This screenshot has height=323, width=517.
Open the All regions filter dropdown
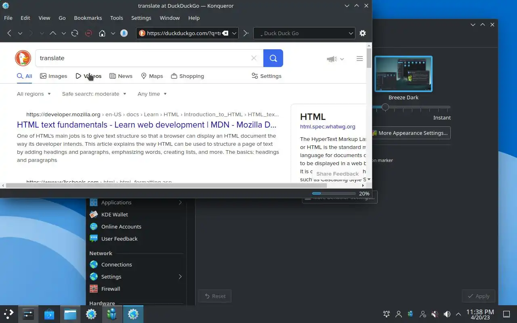(x=34, y=94)
